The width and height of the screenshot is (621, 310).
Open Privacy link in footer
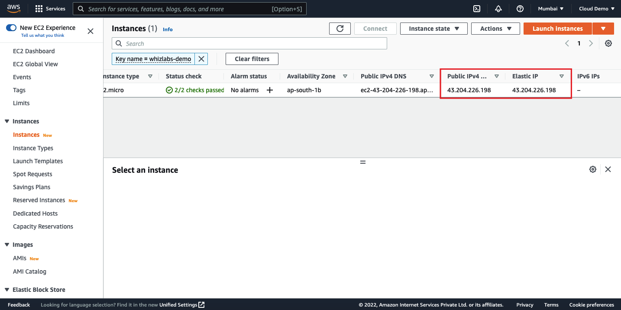pos(525,305)
